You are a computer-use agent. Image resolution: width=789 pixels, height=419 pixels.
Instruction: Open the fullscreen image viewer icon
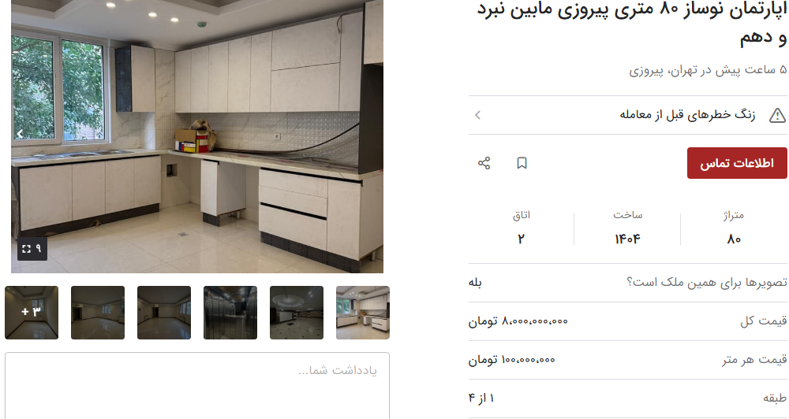(32, 249)
